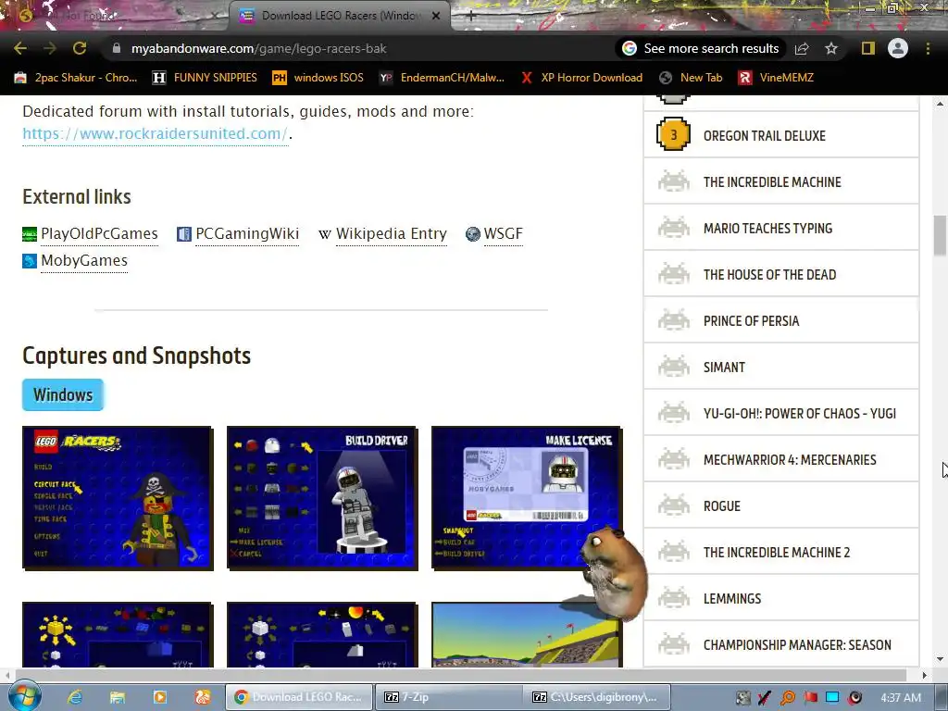Go back with the browser back arrow

coord(20,48)
